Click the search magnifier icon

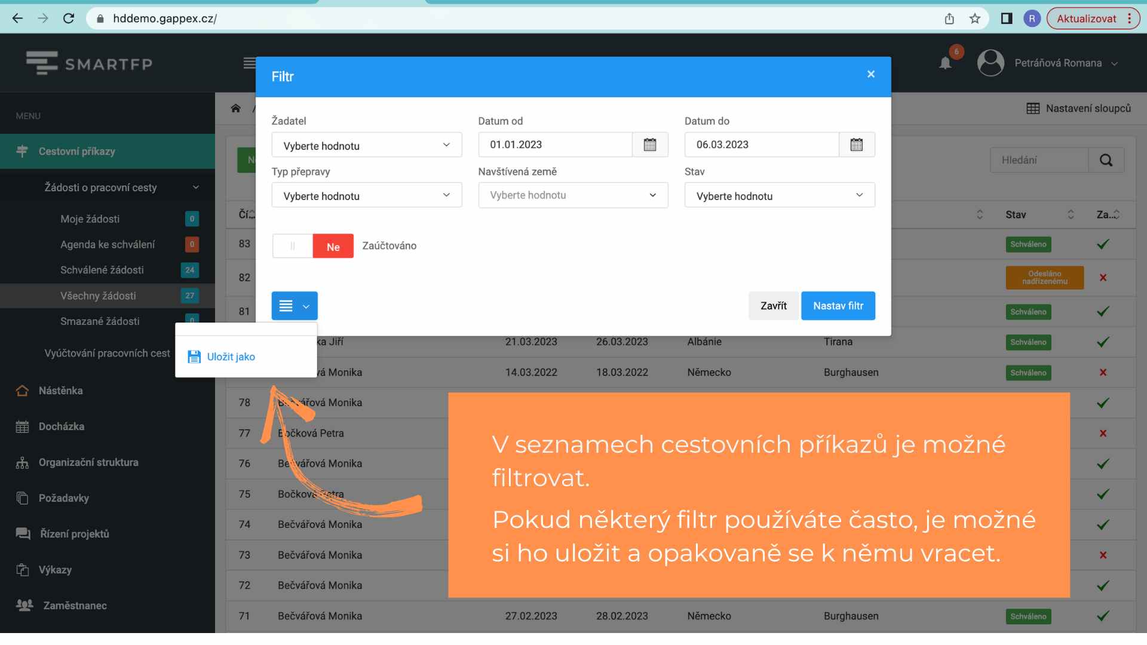coord(1106,160)
